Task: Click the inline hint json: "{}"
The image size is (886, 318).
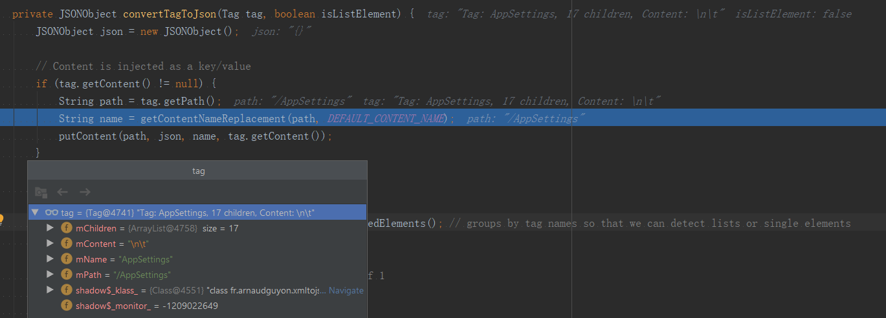Action: pyautogui.click(x=282, y=31)
